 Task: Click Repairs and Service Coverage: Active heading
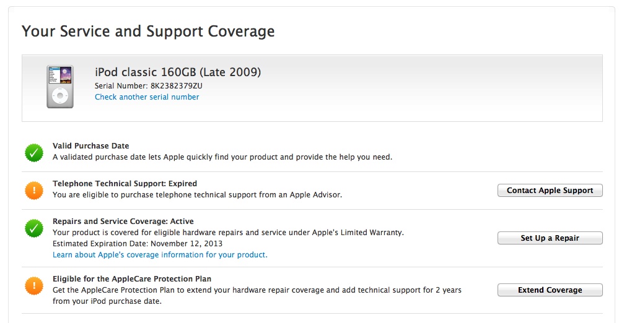point(123,222)
